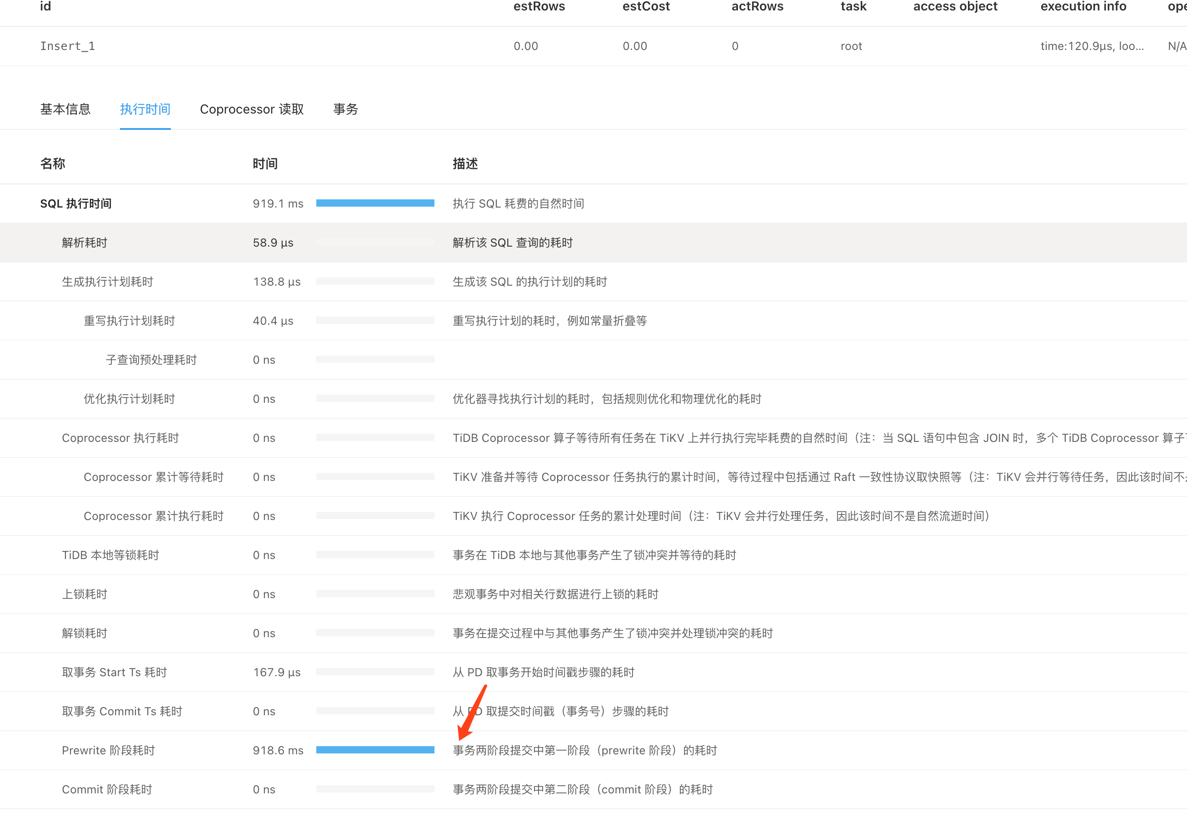Click the access object column header

956,6
